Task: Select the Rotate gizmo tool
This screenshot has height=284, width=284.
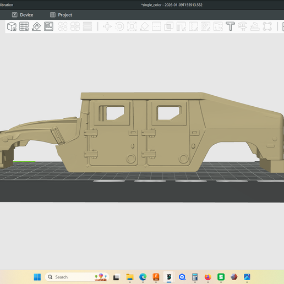Action: click(x=119, y=26)
